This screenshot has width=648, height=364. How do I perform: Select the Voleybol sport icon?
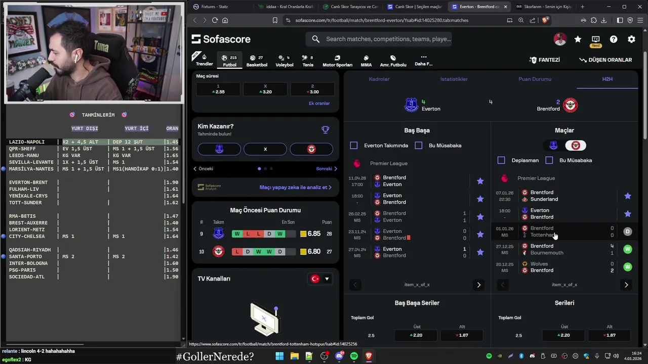point(284,61)
